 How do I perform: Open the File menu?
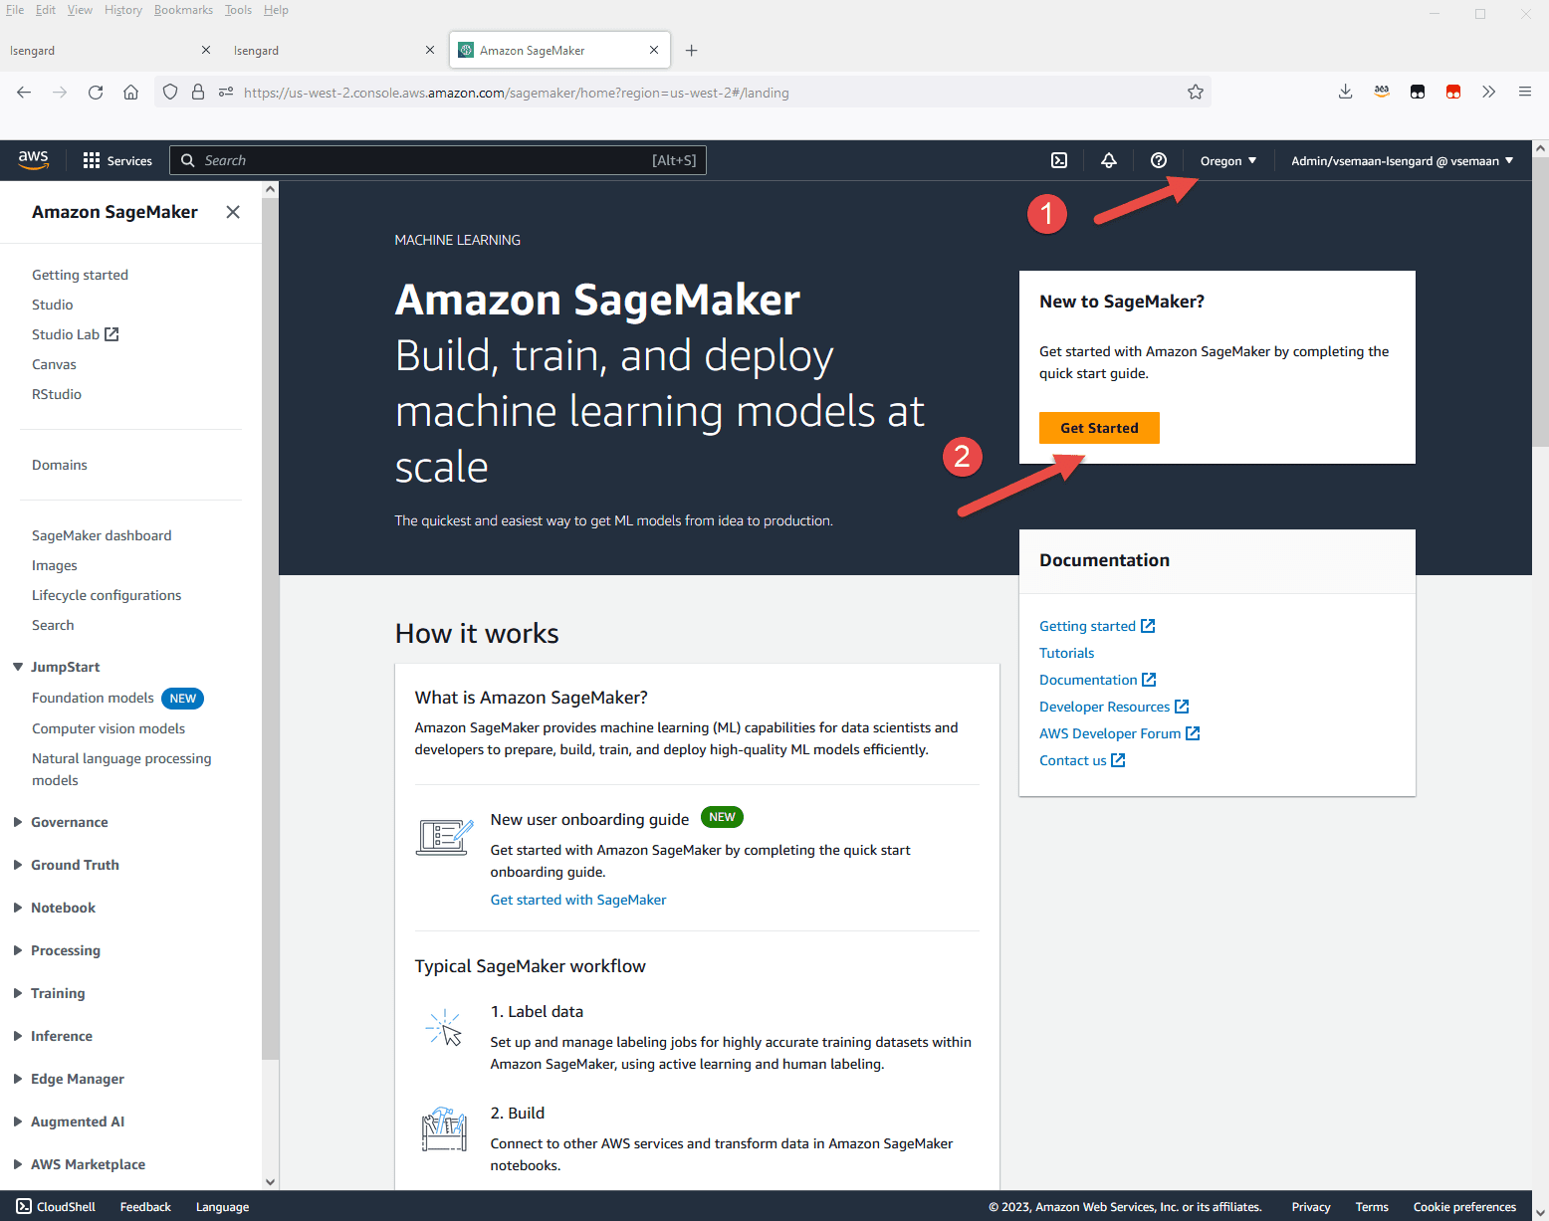(15, 10)
